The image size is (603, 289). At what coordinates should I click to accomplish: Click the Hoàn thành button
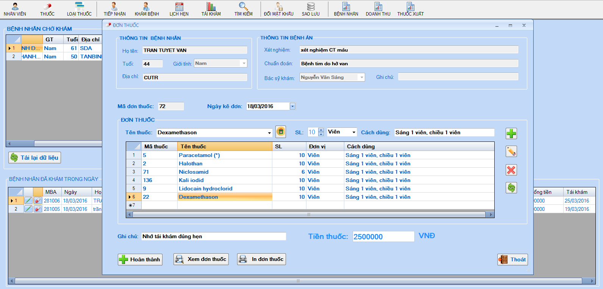(x=140, y=259)
